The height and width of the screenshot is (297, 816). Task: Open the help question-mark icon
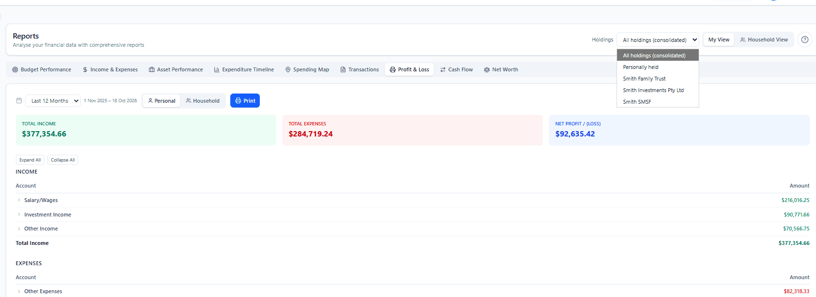pos(805,40)
